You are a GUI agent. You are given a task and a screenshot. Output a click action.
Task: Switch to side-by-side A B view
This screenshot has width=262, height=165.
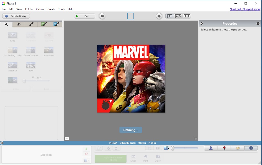click(x=178, y=16)
